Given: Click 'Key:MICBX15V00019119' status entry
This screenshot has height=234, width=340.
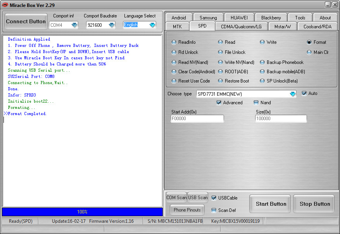Looking at the screenshot, I should 235,221.
